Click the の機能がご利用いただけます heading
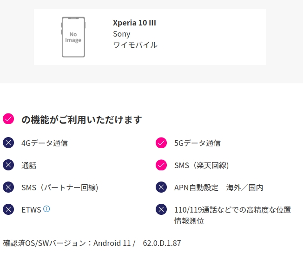Viewport: 303px width, 257px height. [81, 119]
